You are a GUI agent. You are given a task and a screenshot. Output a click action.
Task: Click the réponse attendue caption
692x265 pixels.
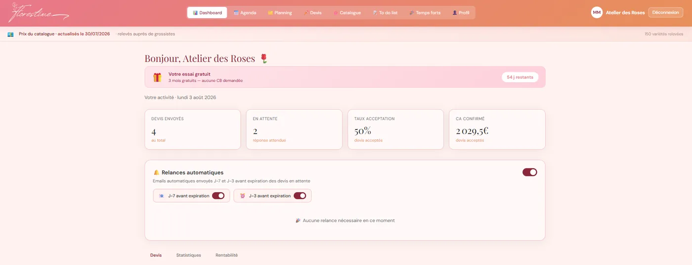[269, 141]
